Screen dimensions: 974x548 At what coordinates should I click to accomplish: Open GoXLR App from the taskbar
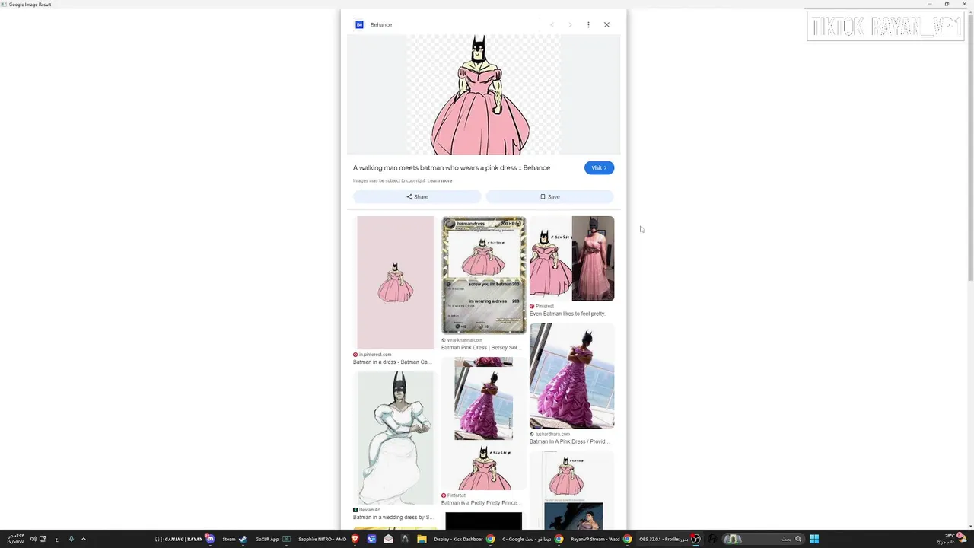272,539
